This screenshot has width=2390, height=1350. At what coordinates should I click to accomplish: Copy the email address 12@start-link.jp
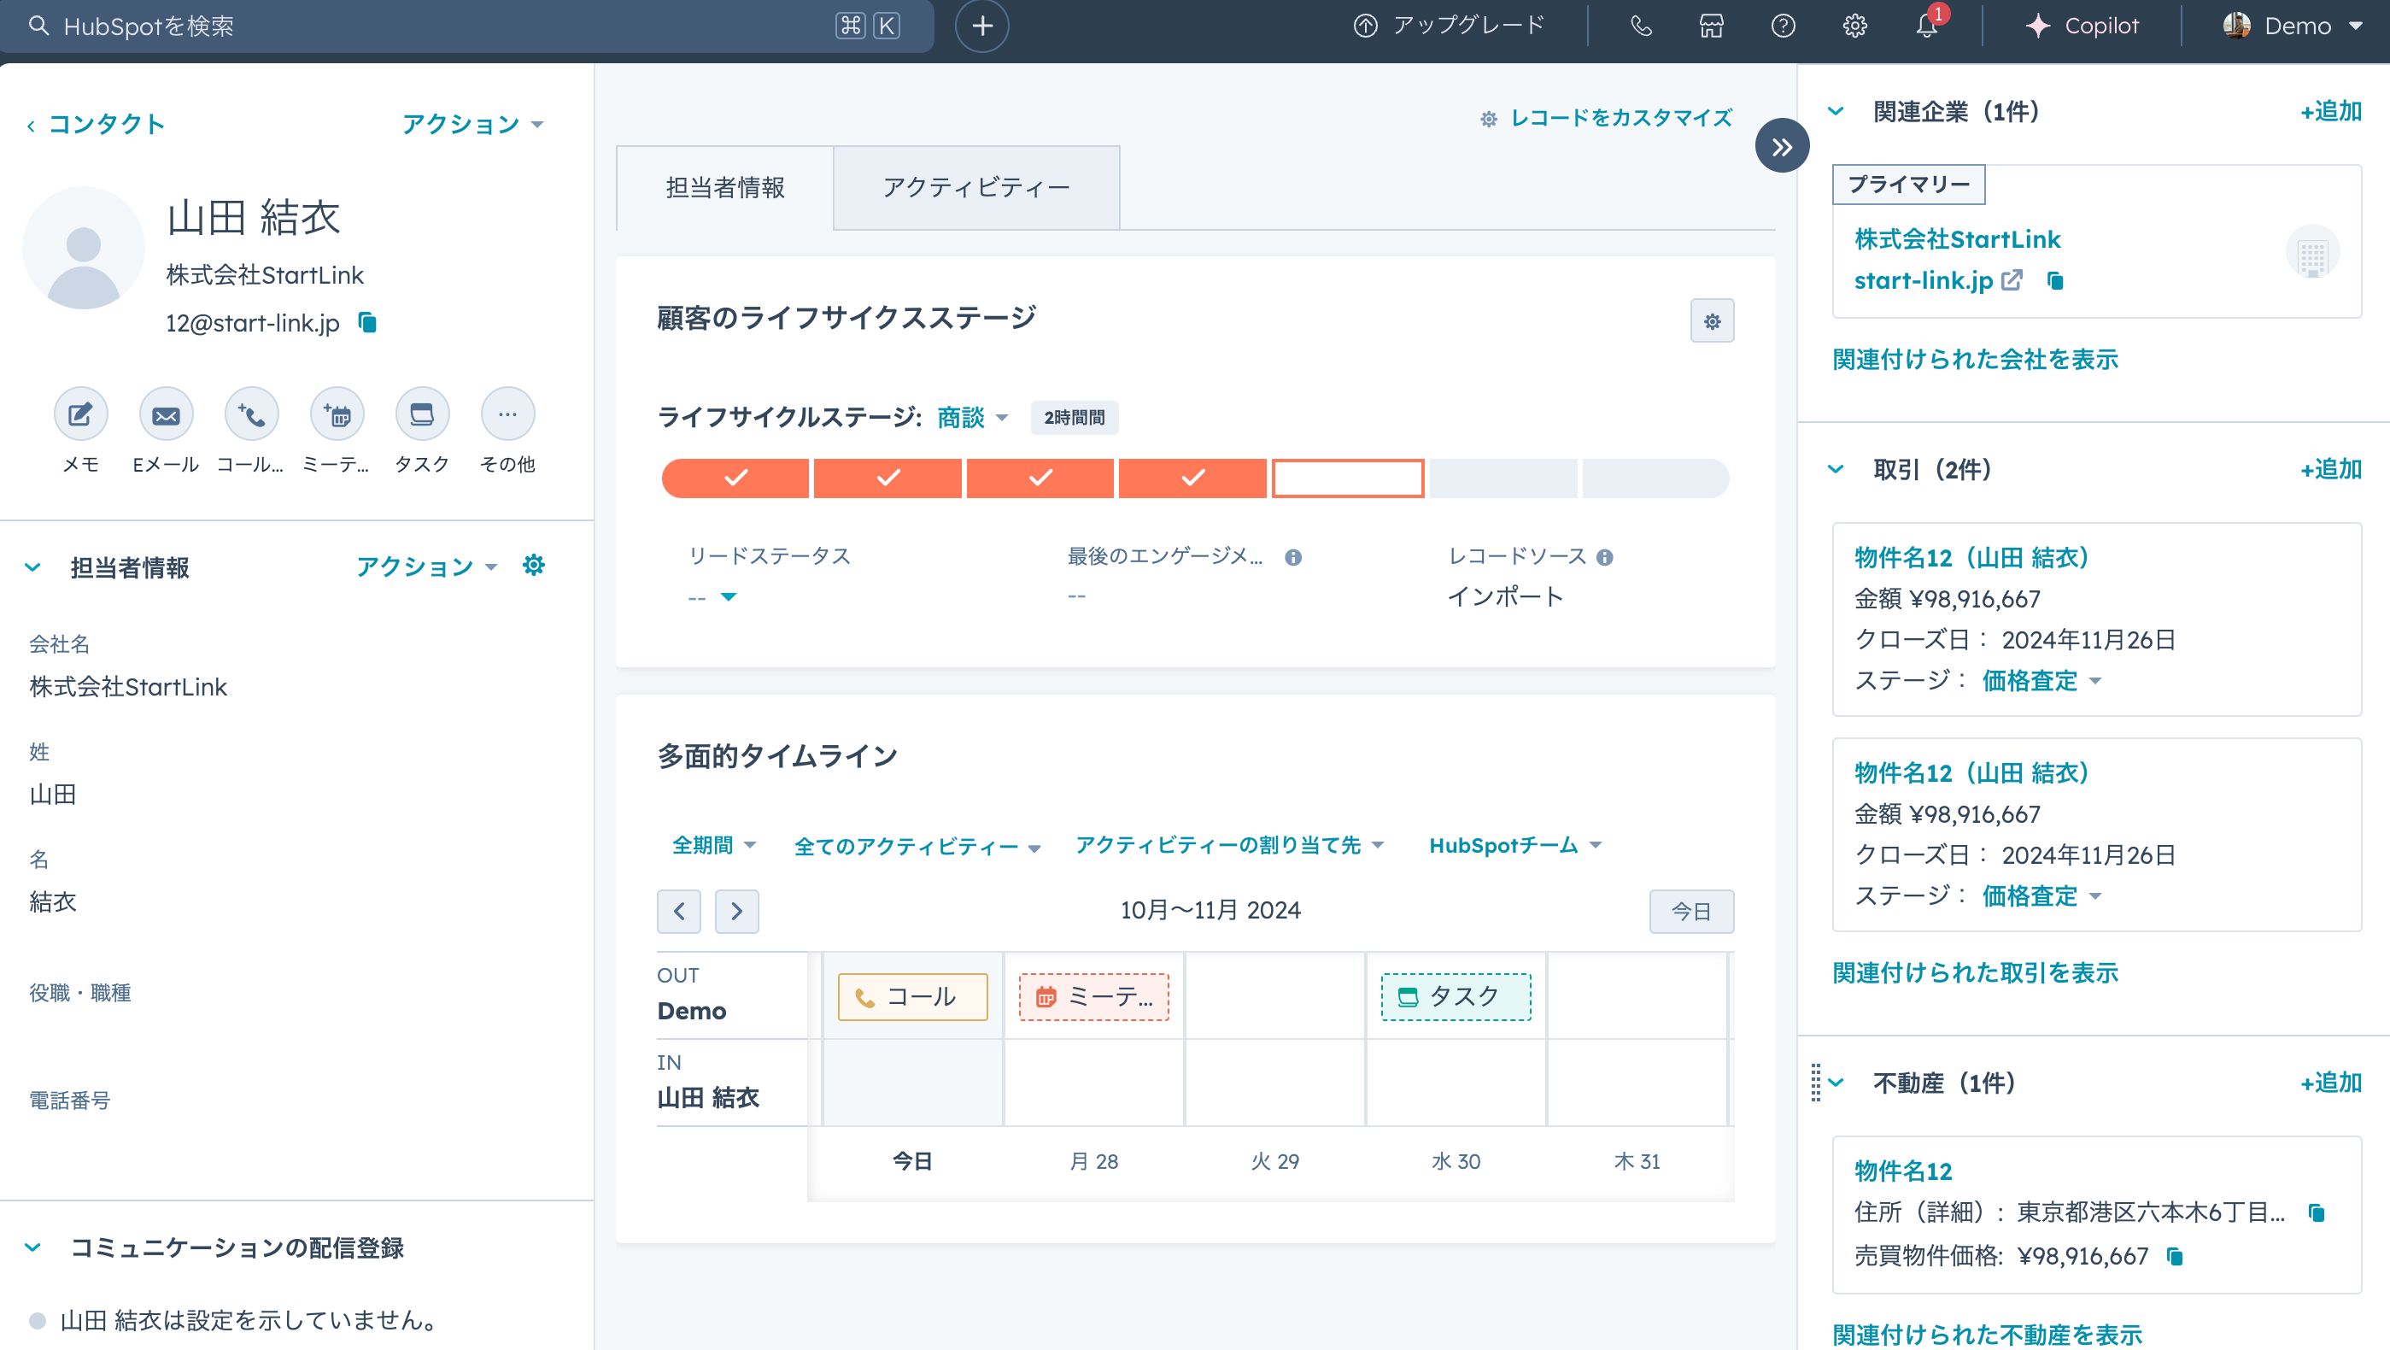pyautogui.click(x=367, y=323)
